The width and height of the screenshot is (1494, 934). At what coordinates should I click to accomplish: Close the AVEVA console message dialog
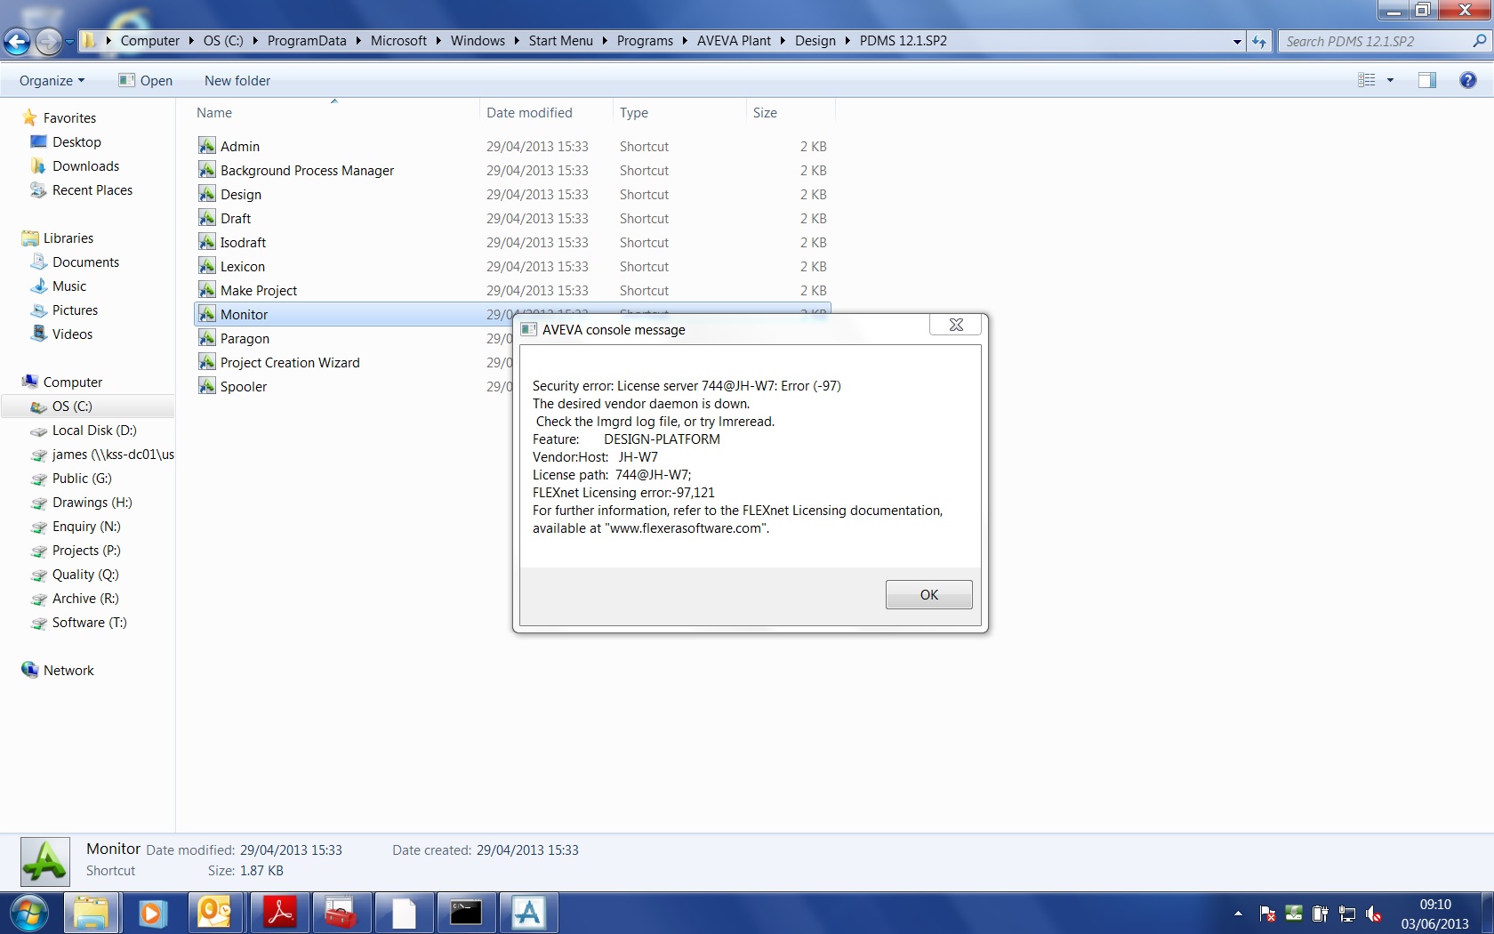click(956, 326)
